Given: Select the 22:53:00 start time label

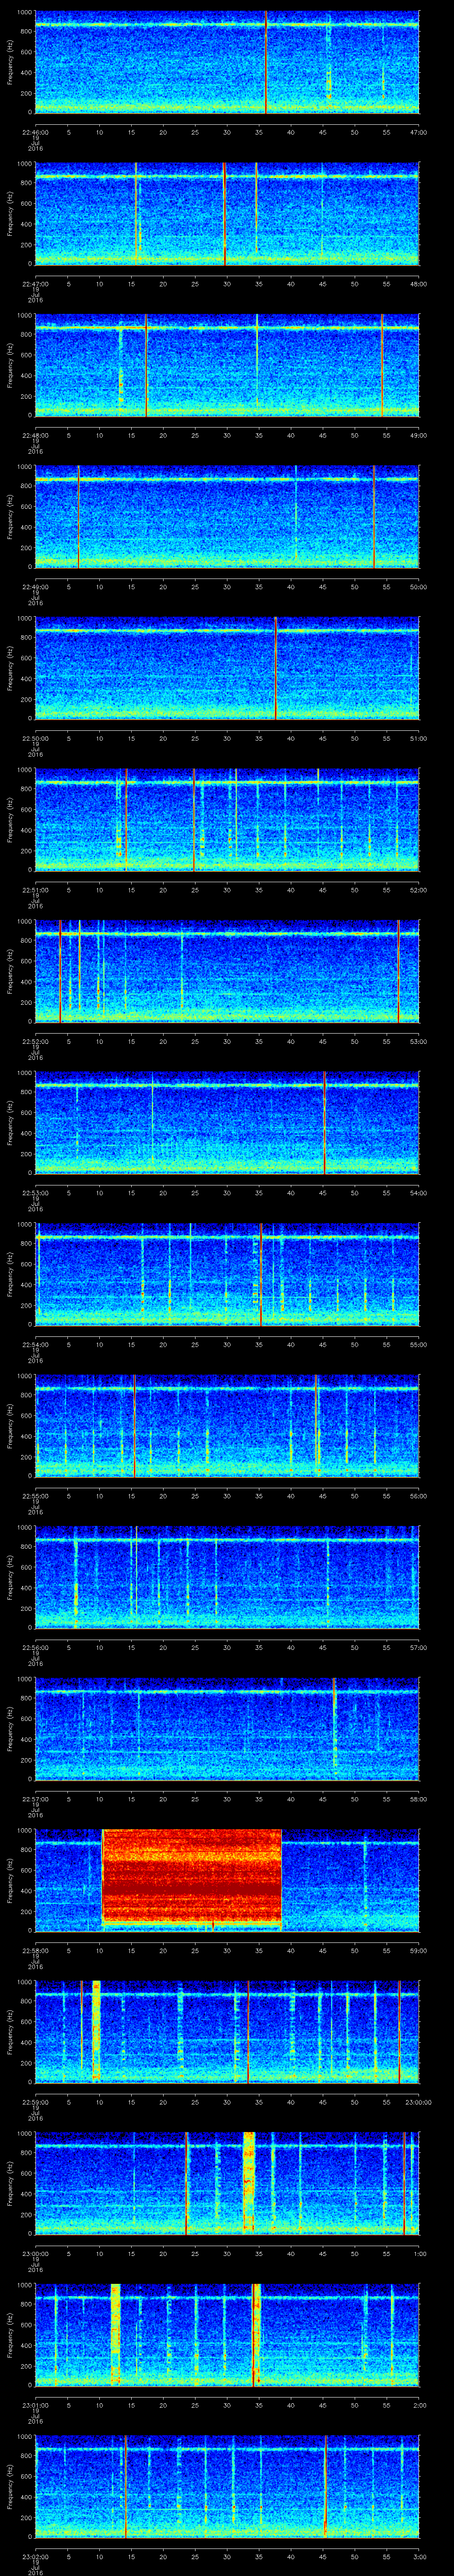Looking at the screenshot, I should 36,1193.
